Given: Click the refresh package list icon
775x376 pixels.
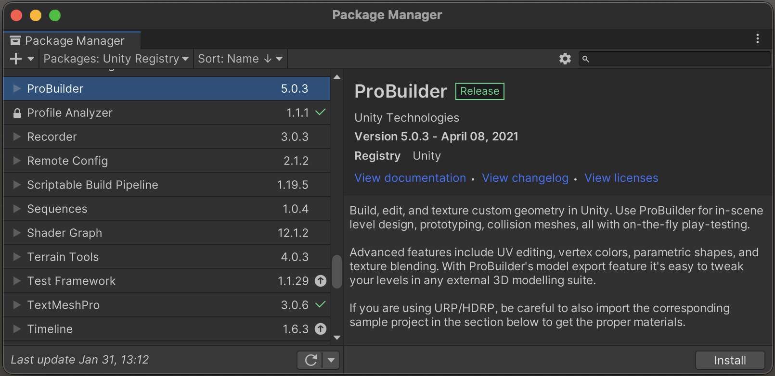Looking at the screenshot, I should pyautogui.click(x=310, y=360).
